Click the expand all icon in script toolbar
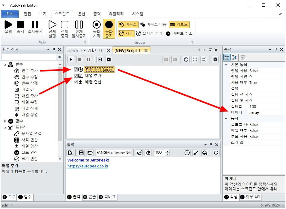 195,59
